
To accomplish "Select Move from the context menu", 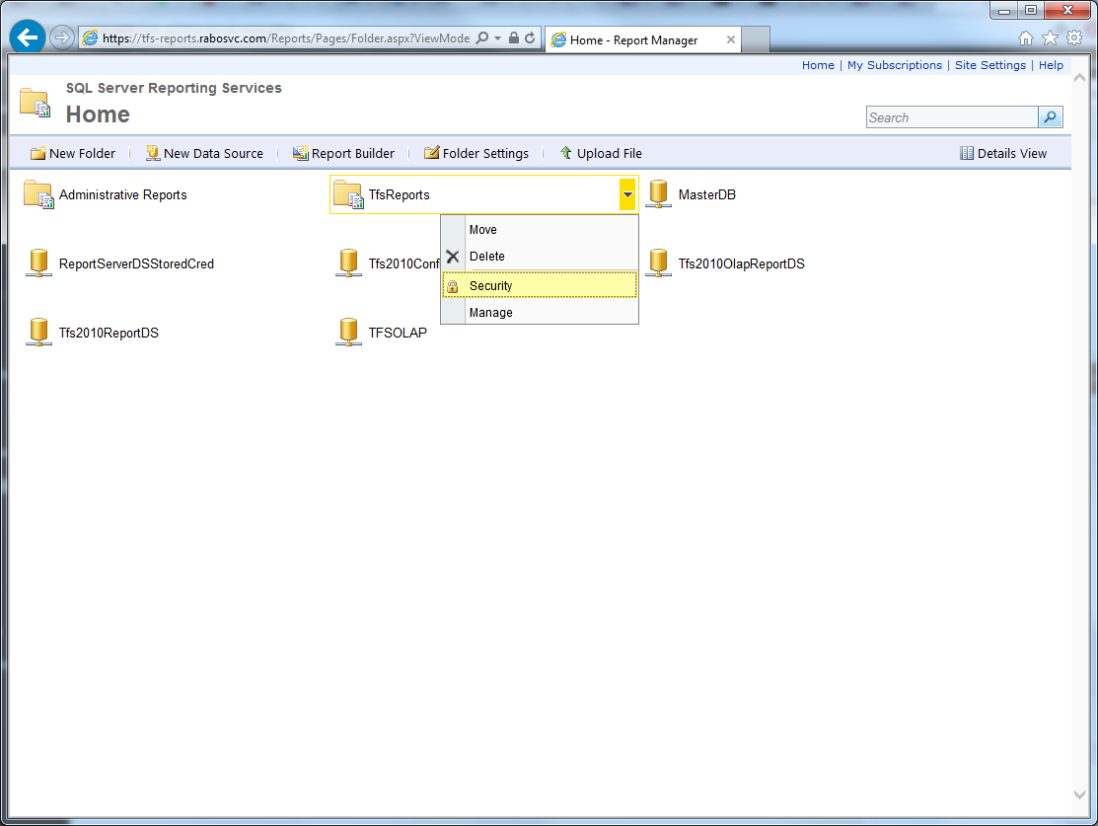I will point(482,230).
